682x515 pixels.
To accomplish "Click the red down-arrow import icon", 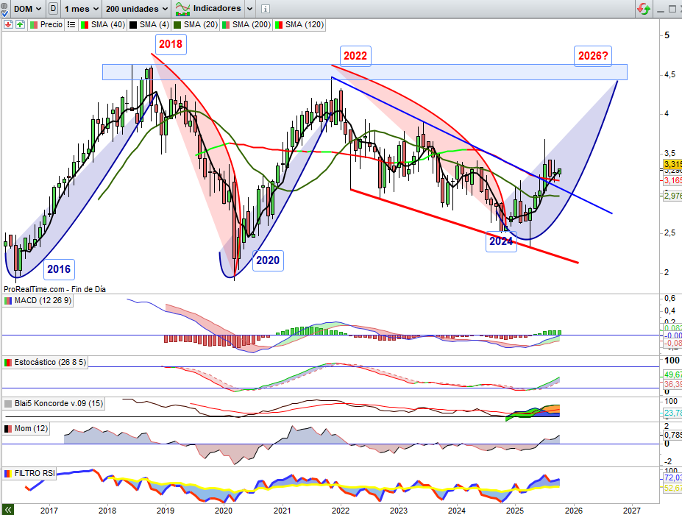I will point(8,24).
